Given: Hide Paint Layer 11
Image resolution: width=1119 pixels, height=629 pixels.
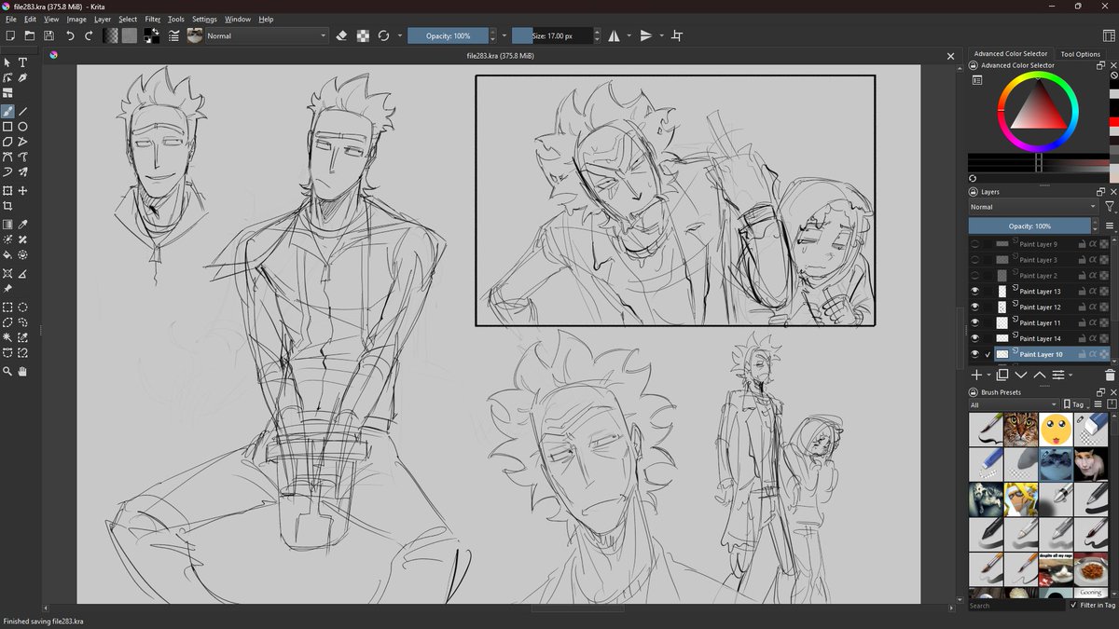Looking at the screenshot, I should [975, 322].
